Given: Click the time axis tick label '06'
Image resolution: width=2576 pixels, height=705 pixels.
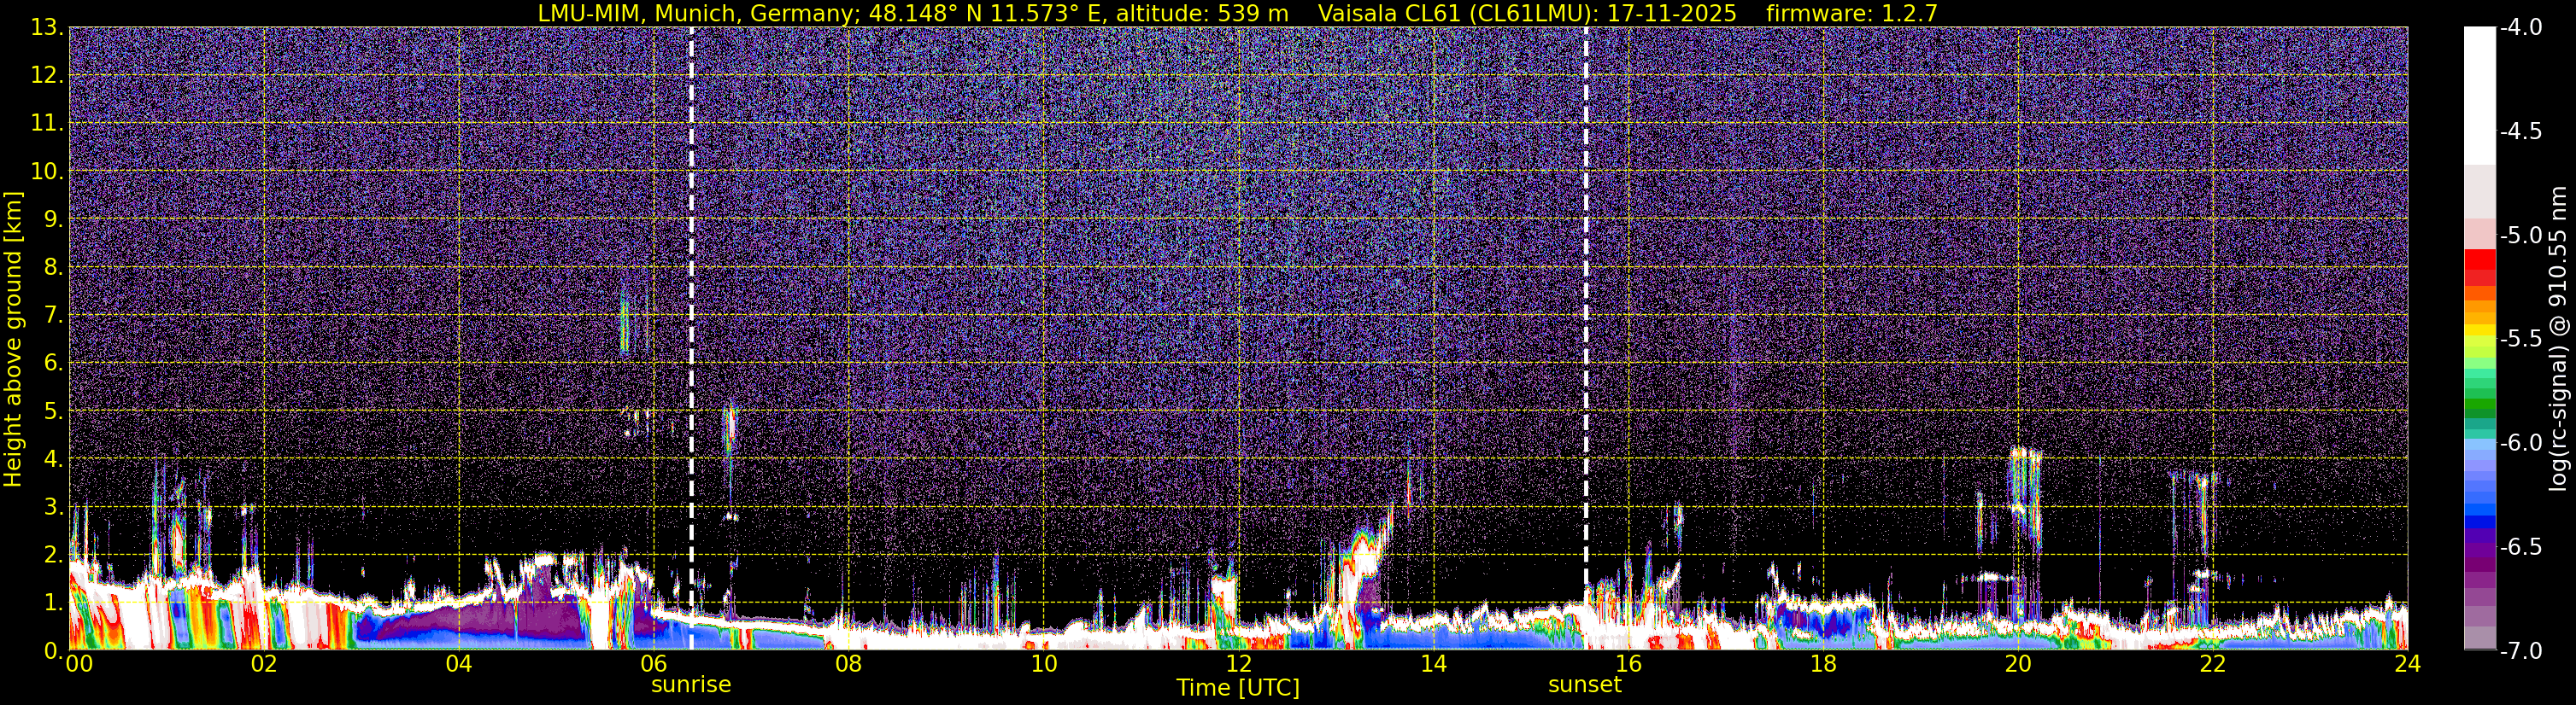Looking at the screenshot, I should coord(654,664).
